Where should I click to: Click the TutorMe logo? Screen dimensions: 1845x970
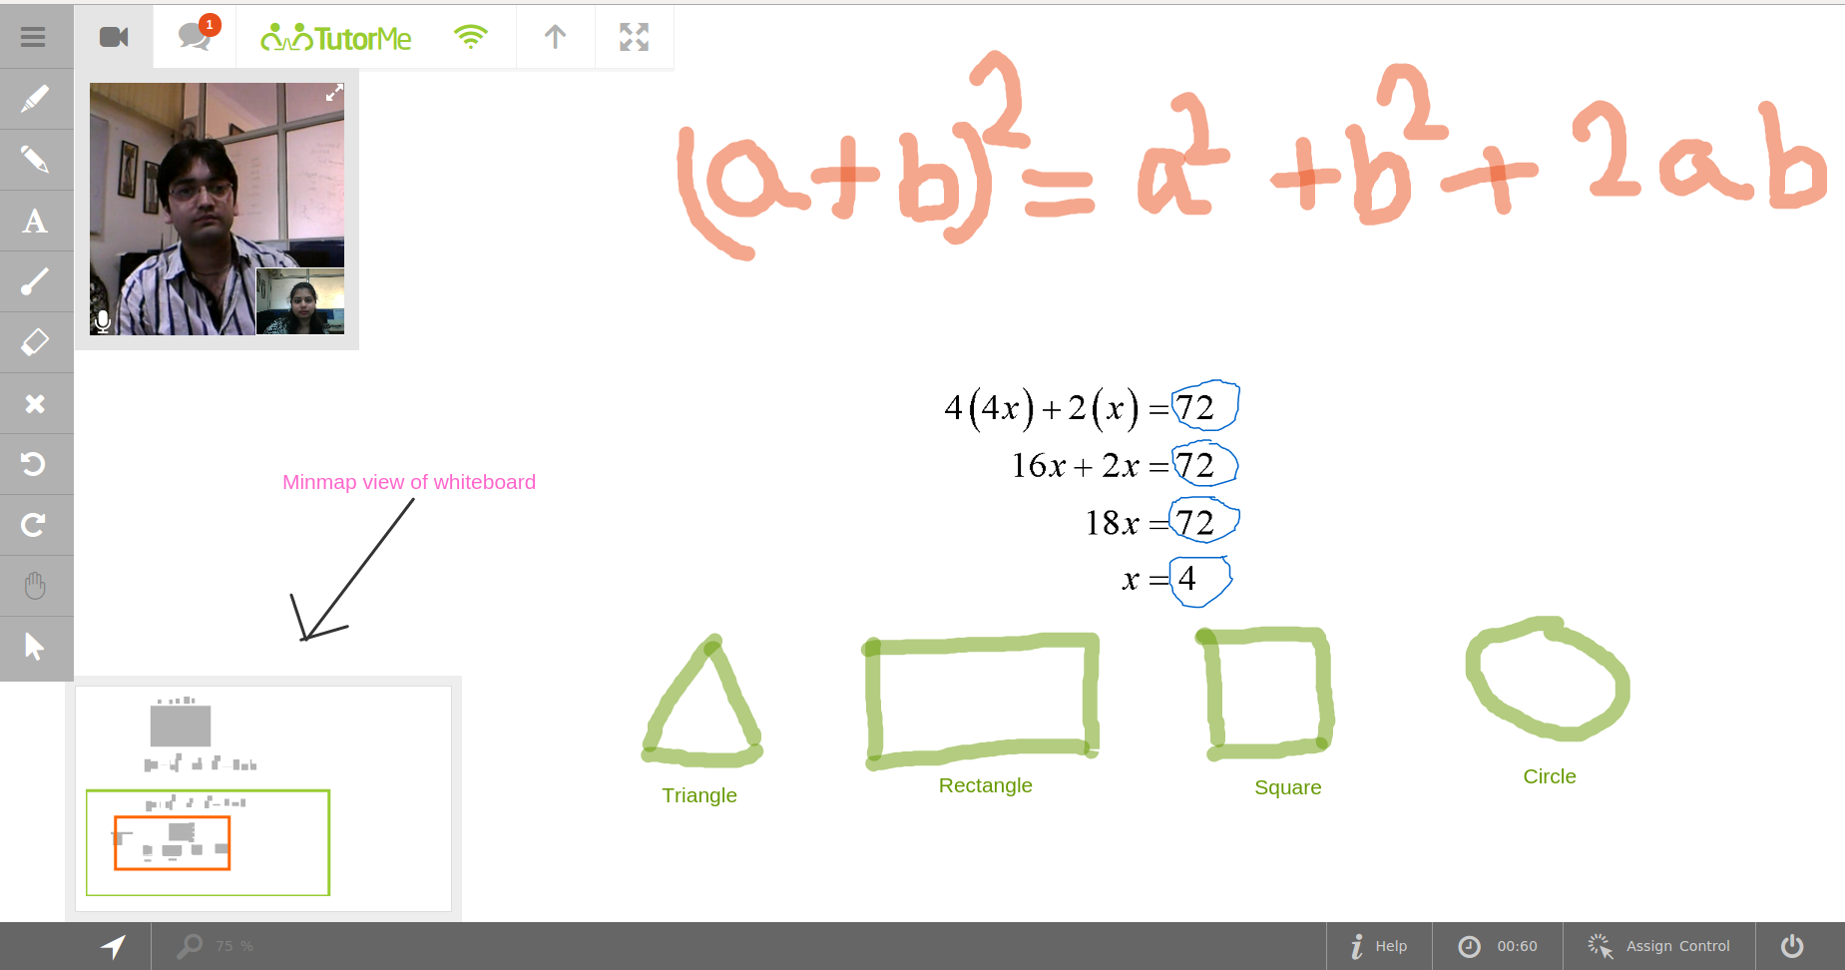pos(335,38)
